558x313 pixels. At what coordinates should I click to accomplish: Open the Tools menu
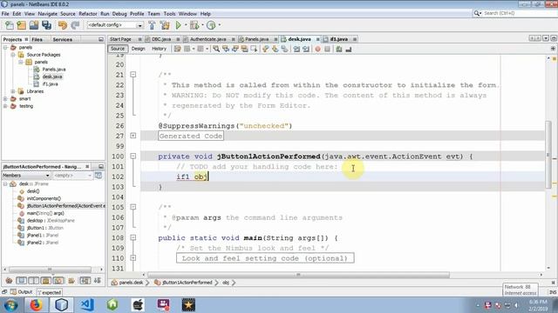pos(169,14)
